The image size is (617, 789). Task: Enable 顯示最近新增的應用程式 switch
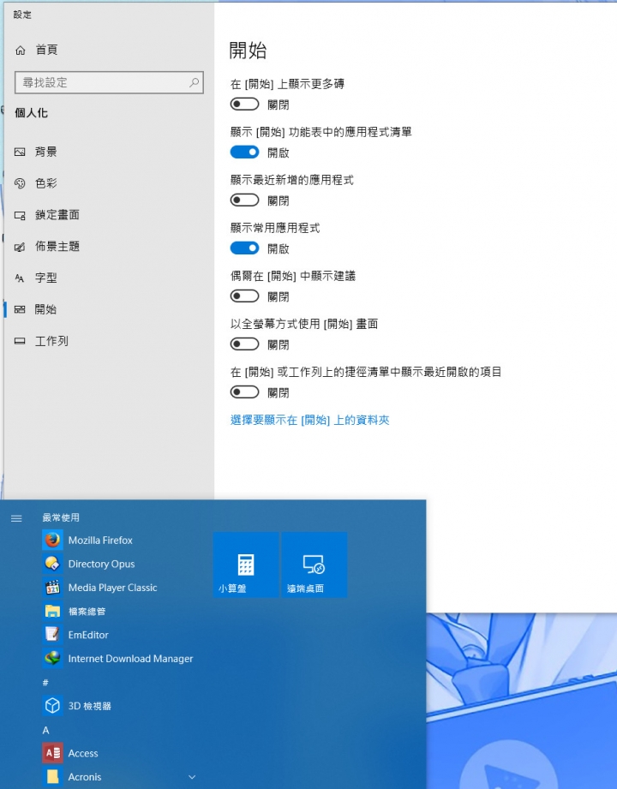tap(244, 200)
